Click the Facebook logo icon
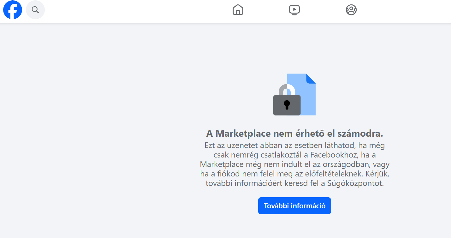The width and height of the screenshot is (451, 238). coord(13,10)
